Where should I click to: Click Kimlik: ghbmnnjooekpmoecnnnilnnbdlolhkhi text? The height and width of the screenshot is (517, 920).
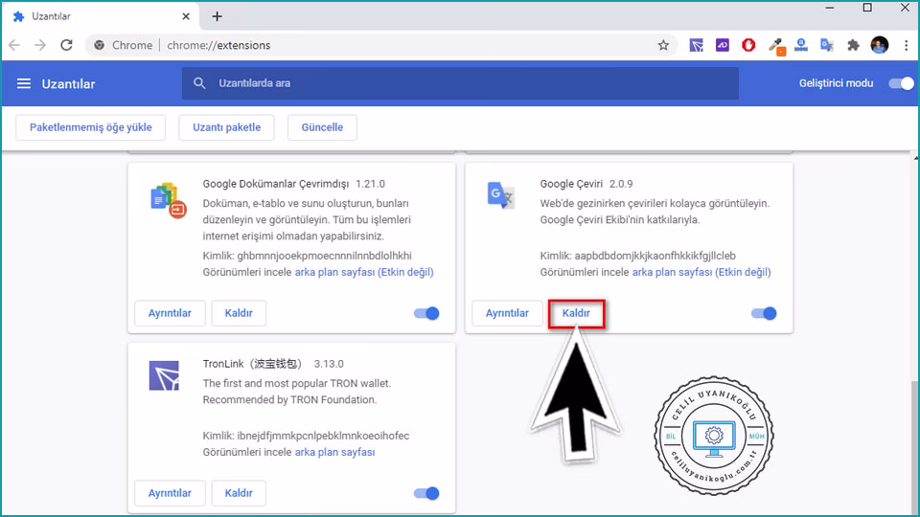coord(307,256)
